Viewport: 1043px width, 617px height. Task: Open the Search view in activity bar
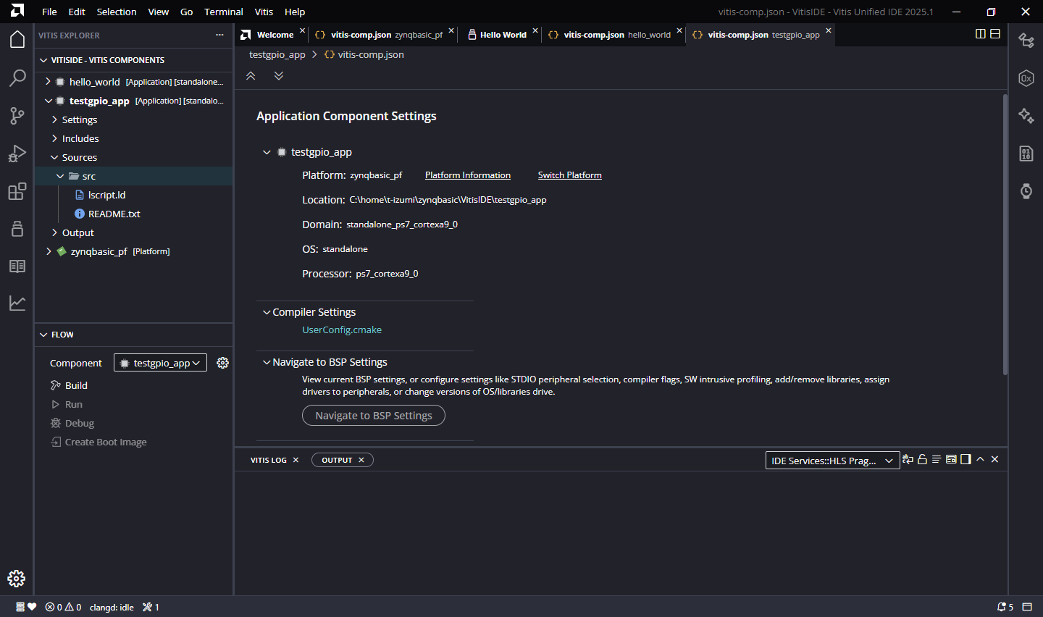[x=17, y=77]
